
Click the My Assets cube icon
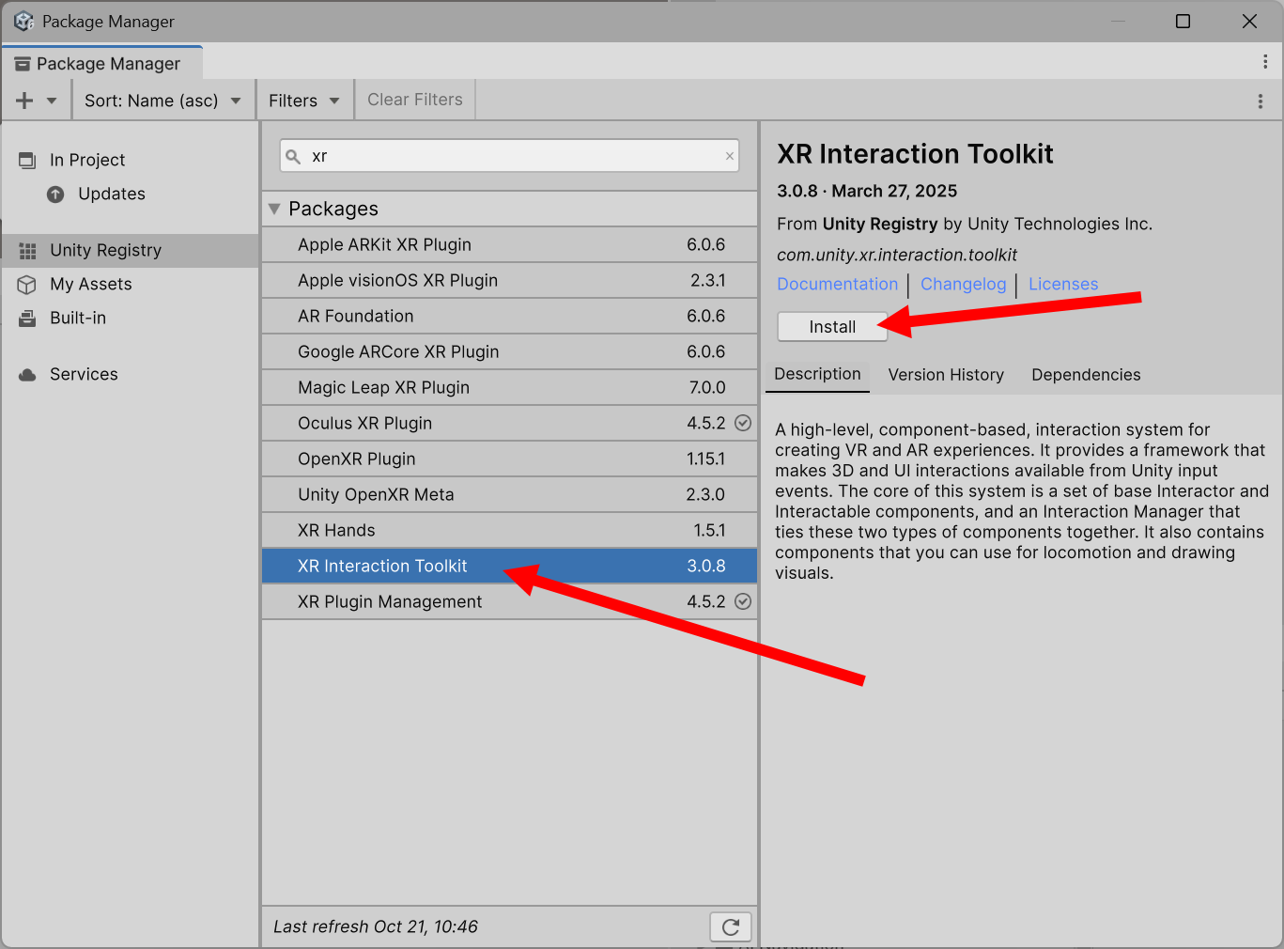tap(27, 284)
